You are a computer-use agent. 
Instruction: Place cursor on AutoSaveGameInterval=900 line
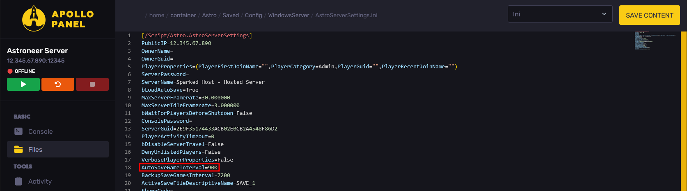(x=179, y=168)
